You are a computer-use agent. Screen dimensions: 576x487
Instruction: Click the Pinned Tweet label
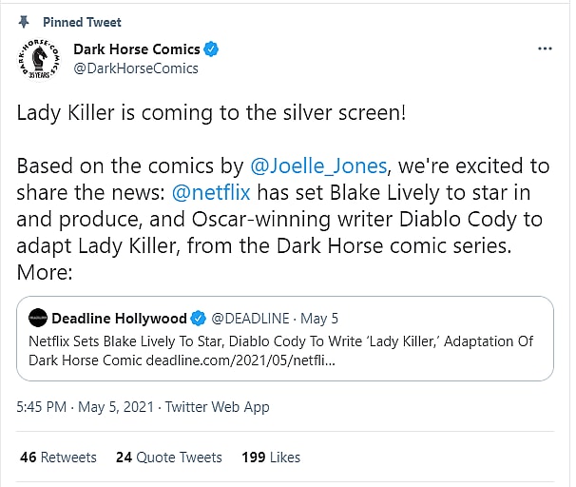pyautogui.click(x=83, y=22)
